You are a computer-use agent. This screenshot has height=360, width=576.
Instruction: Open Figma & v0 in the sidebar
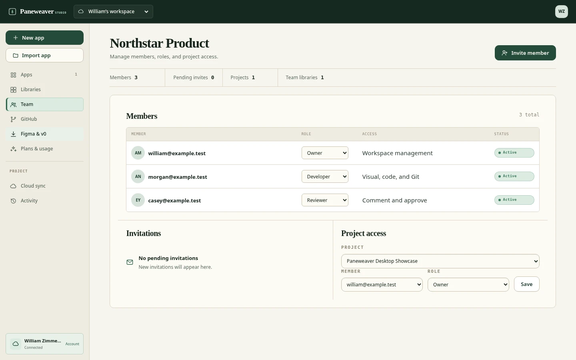click(44, 134)
